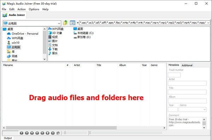Select win10 user folder in tree
Screen dimensions: 212x140
tap(13, 43)
